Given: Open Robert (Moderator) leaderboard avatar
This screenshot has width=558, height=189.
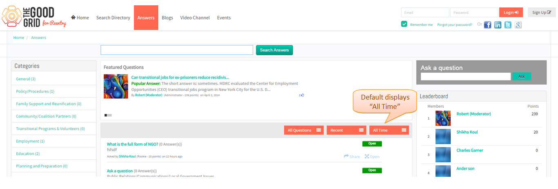Looking at the screenshot, I should click(443, 118).
